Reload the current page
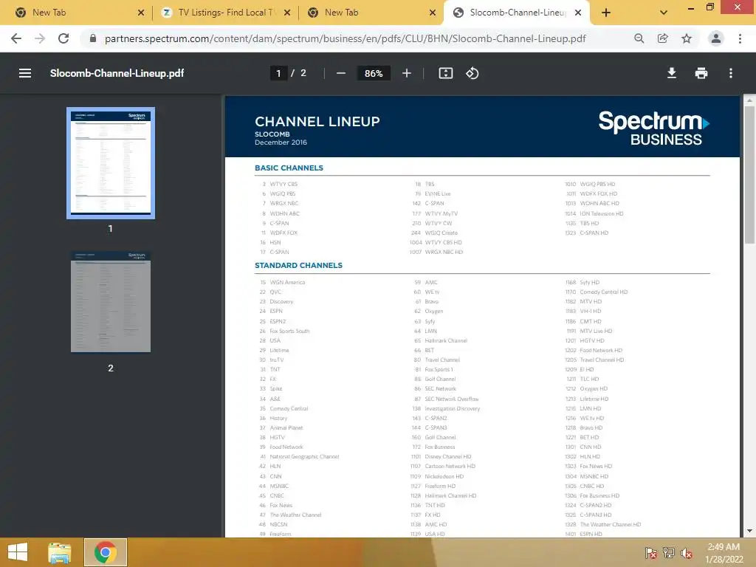Image resolution: width=756 pixels, height=567 pixels. (63, 38)
